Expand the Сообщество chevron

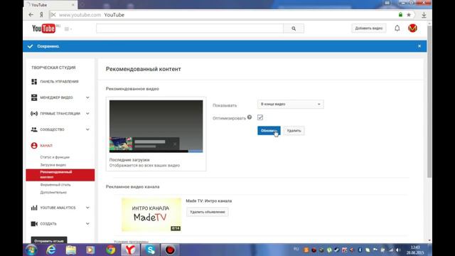tap(87, 129)
